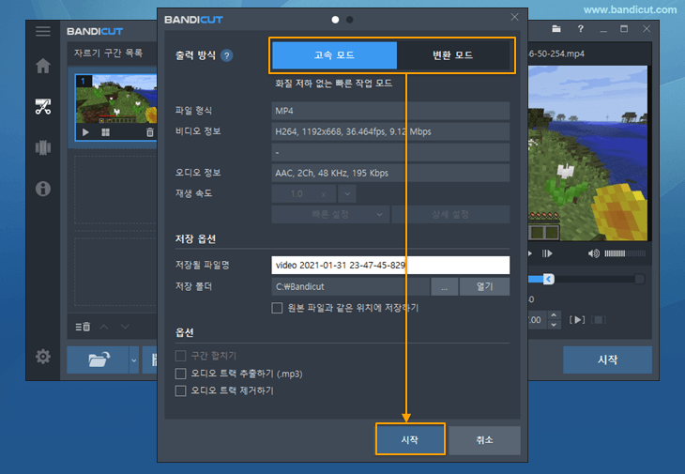The height and width of the screenshot is (474, 685).
Task: Open the hamburger menu in Bandicut sidebar
Action: pos(43,31)
